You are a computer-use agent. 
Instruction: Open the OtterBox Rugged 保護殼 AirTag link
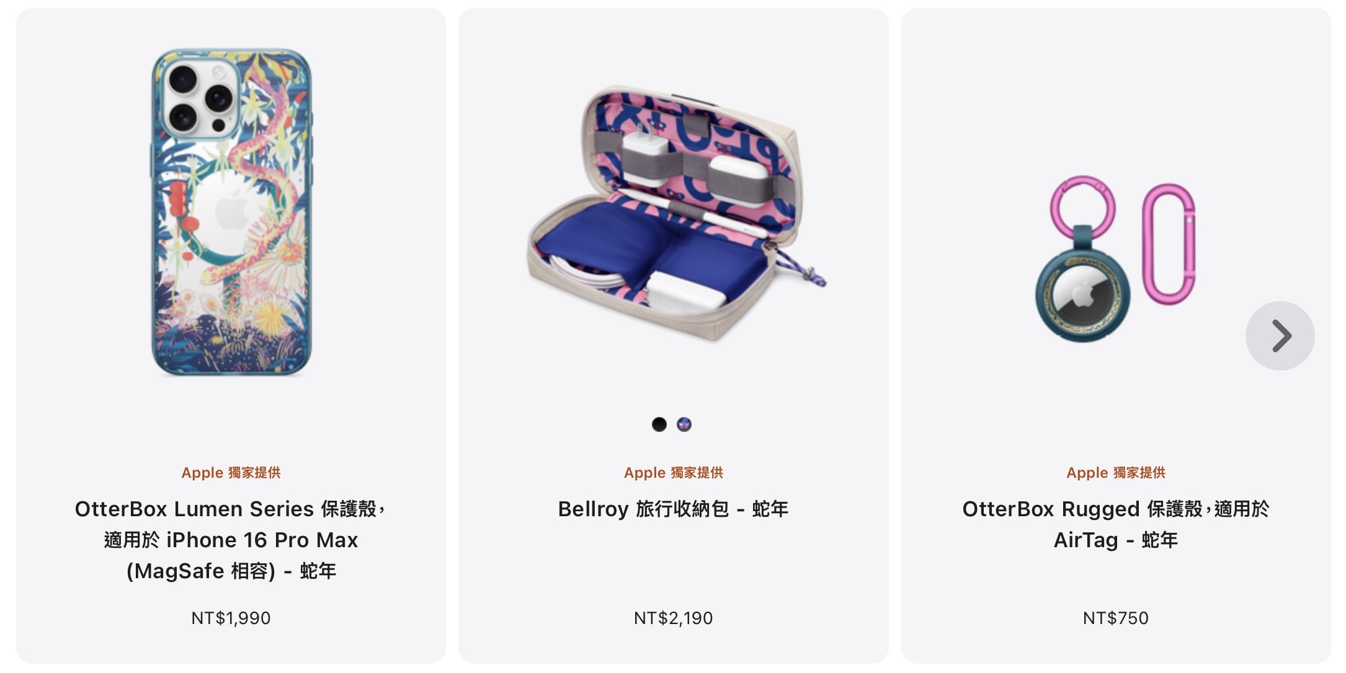click(x=1115, y=524)
